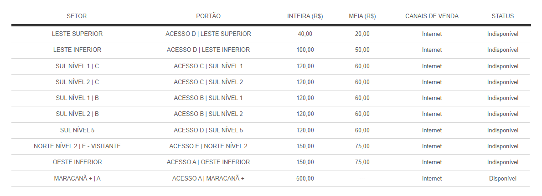The height and width of the screenshot is (196, 542).
Task: Click ACESSO C | SUL NÍVEL 2 gate
Action: point(208,82)
